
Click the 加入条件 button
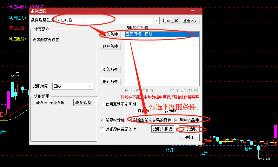click(110, 34)
